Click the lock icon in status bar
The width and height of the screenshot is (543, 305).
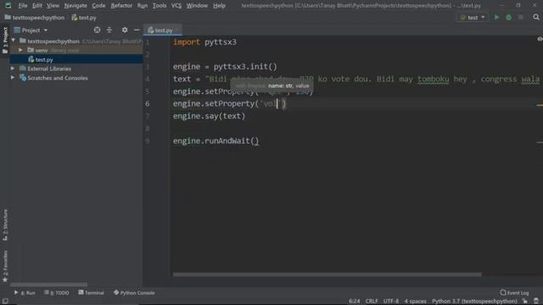coord(525,302)
